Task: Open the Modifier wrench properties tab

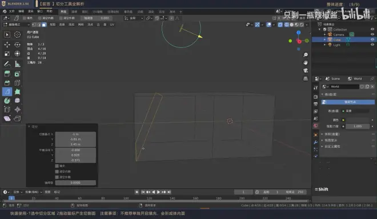Action: tap(316, 142)
